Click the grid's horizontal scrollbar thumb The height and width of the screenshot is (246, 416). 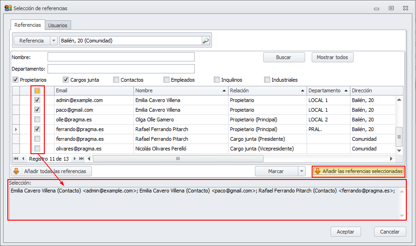(x=178, y=158)
